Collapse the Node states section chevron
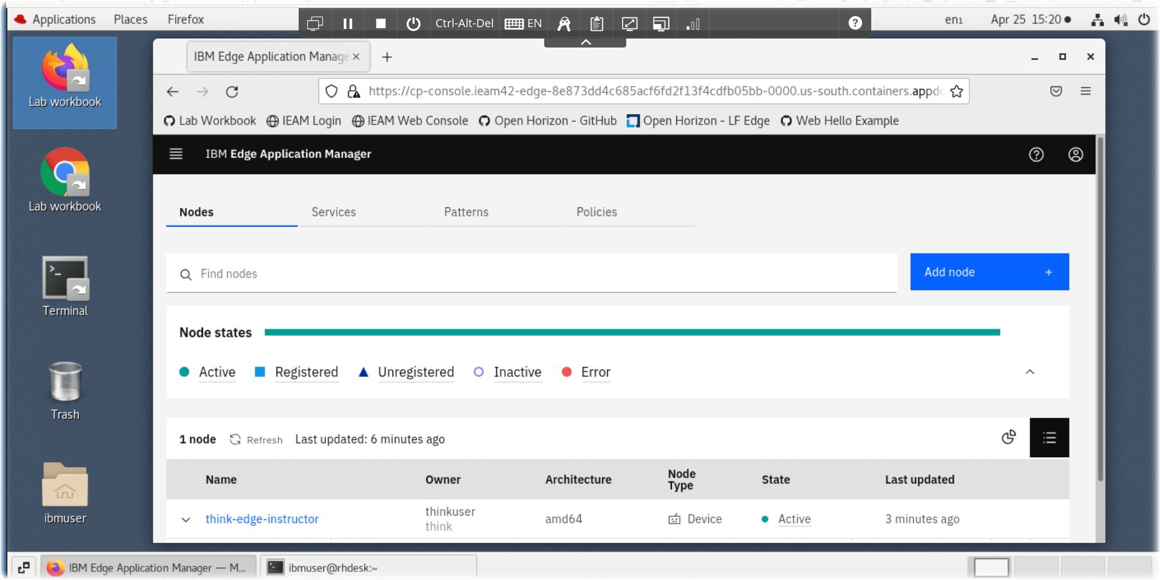Viewport: 1160px width, 580px height. (1029, 371)
